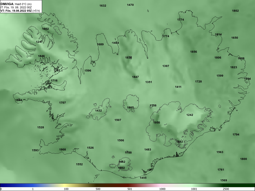
Task: Pick the 1462 value label
Action: 122,162
